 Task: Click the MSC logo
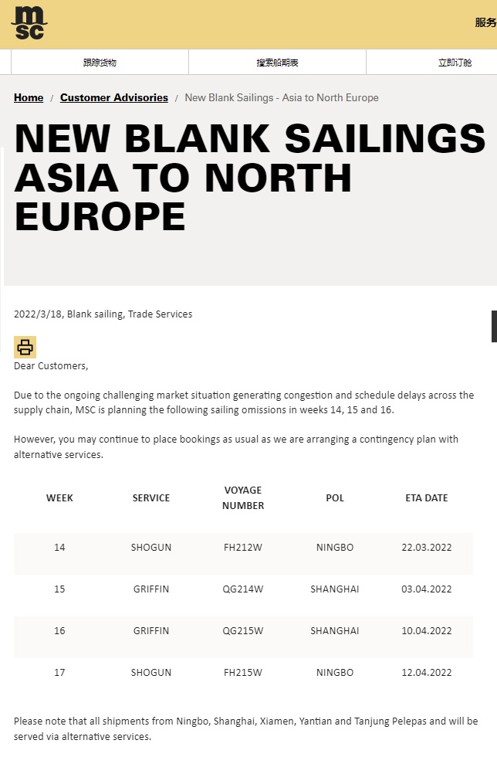[29, 22]
